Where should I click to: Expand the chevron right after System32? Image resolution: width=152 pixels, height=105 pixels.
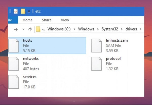click(x=122, y=29)
